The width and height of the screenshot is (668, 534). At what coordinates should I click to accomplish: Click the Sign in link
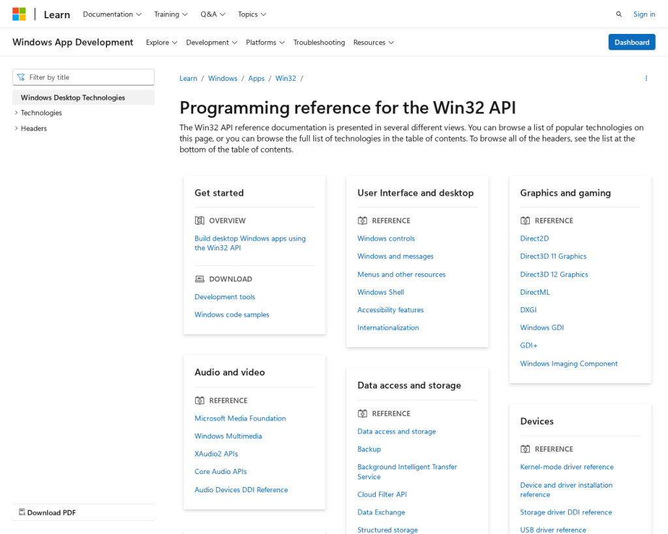point(644,14)
